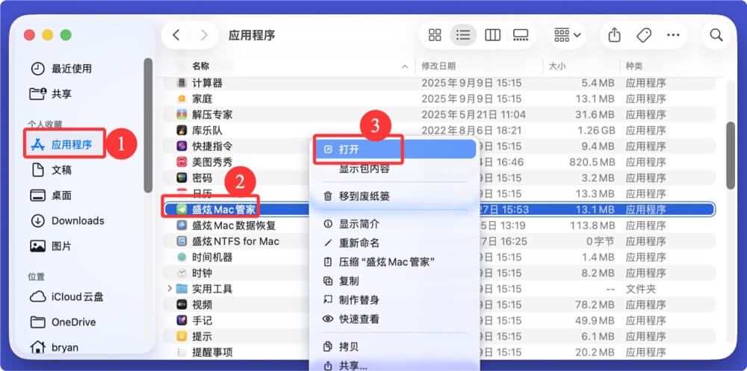This screenshot has width=747, height=371.
Task: Click the 2025年5月21日 11:04 date cell
Action: [474, 114]
